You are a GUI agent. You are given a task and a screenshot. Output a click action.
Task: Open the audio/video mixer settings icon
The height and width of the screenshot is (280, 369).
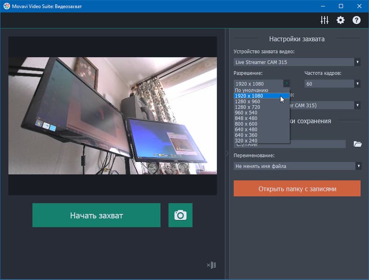(x=324, y=20)
